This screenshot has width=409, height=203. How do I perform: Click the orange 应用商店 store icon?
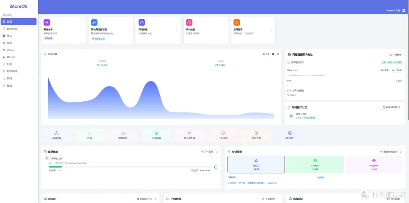(x=236, y=22)
